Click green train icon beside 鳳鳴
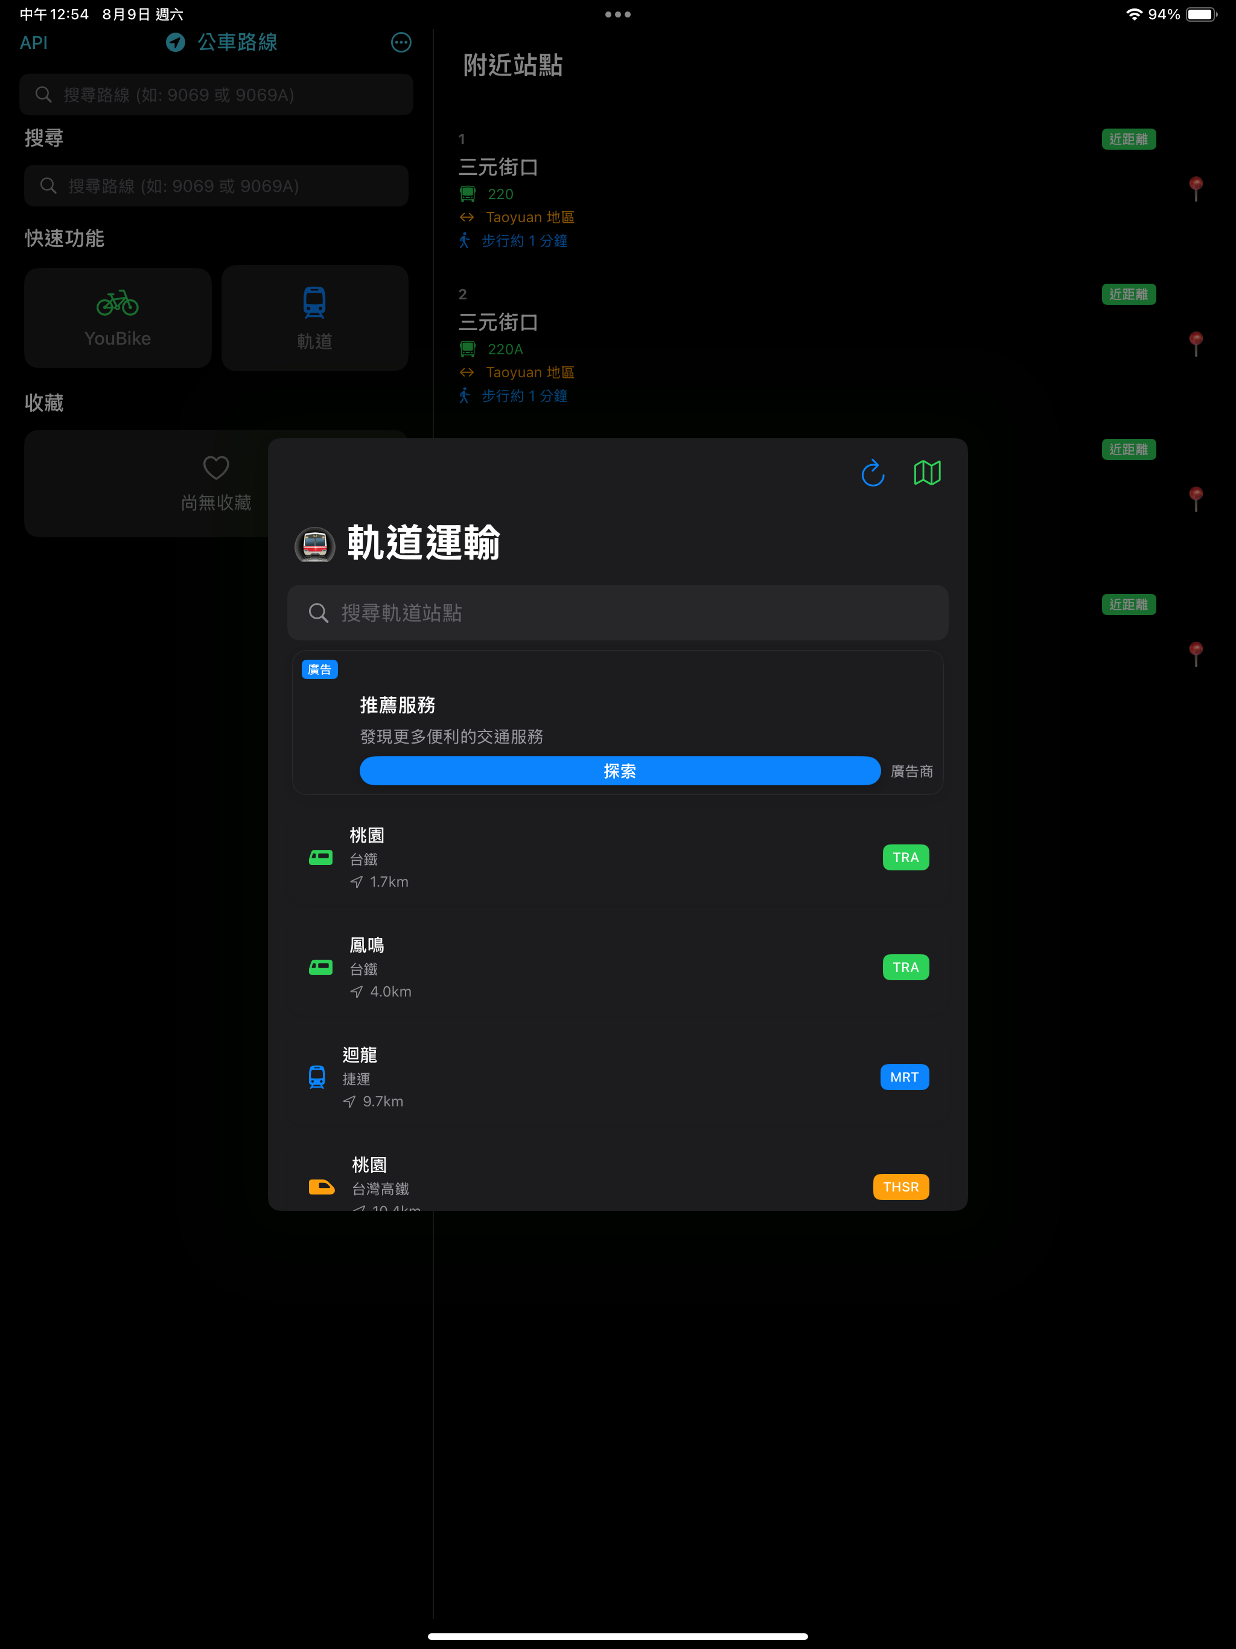The height and width of the screenshot is (1649, 1236). [320, 968]
